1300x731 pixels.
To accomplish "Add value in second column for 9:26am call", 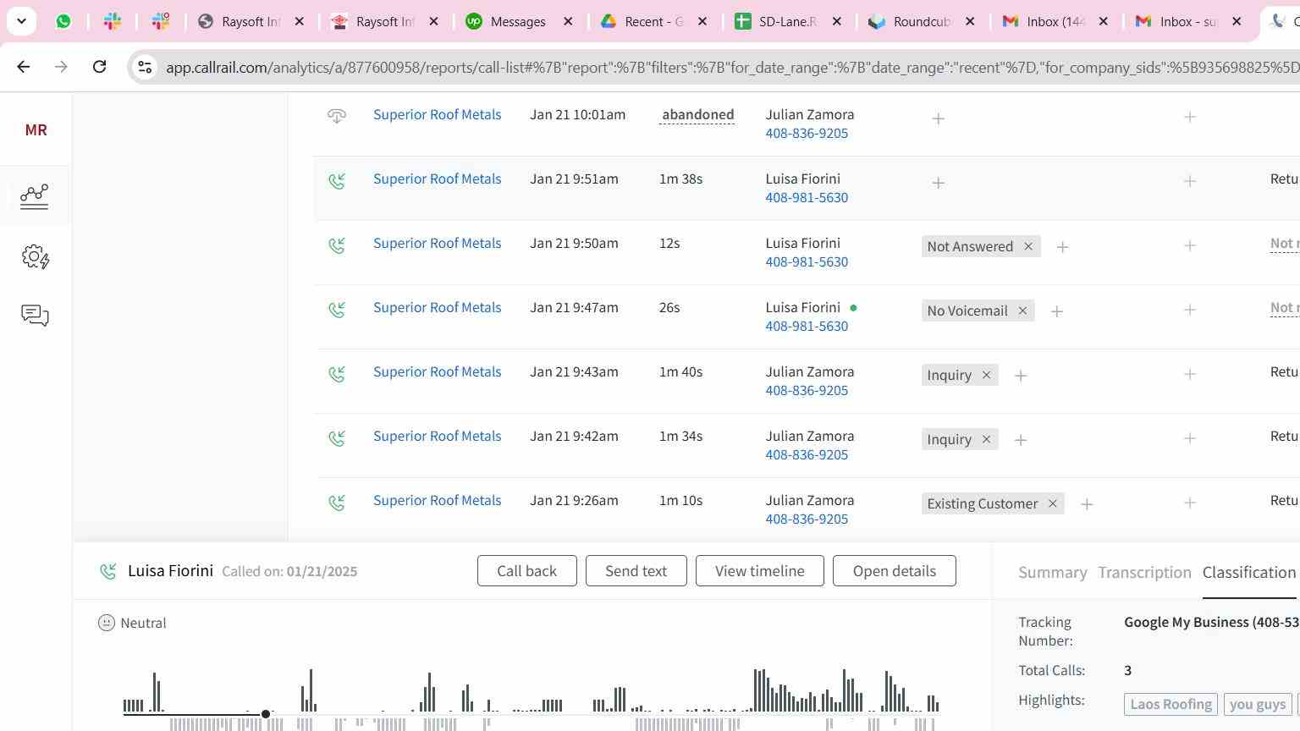I will [1189, 503].
